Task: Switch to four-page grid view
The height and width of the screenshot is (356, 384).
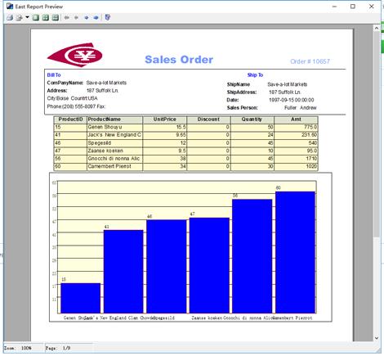Action: coord(46,18)
